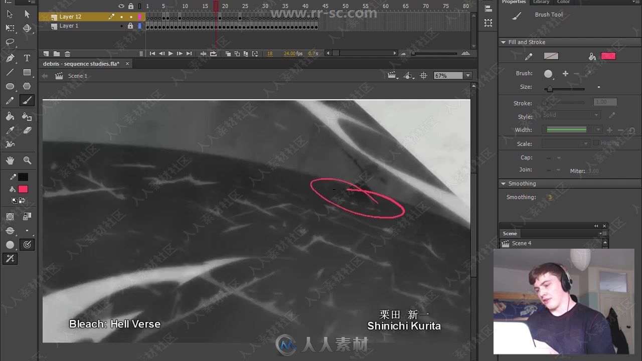Image resolution: width=642 pixels, height=361 pixels.
Task: Select the Subselection tool
Action: coord(27,14)
